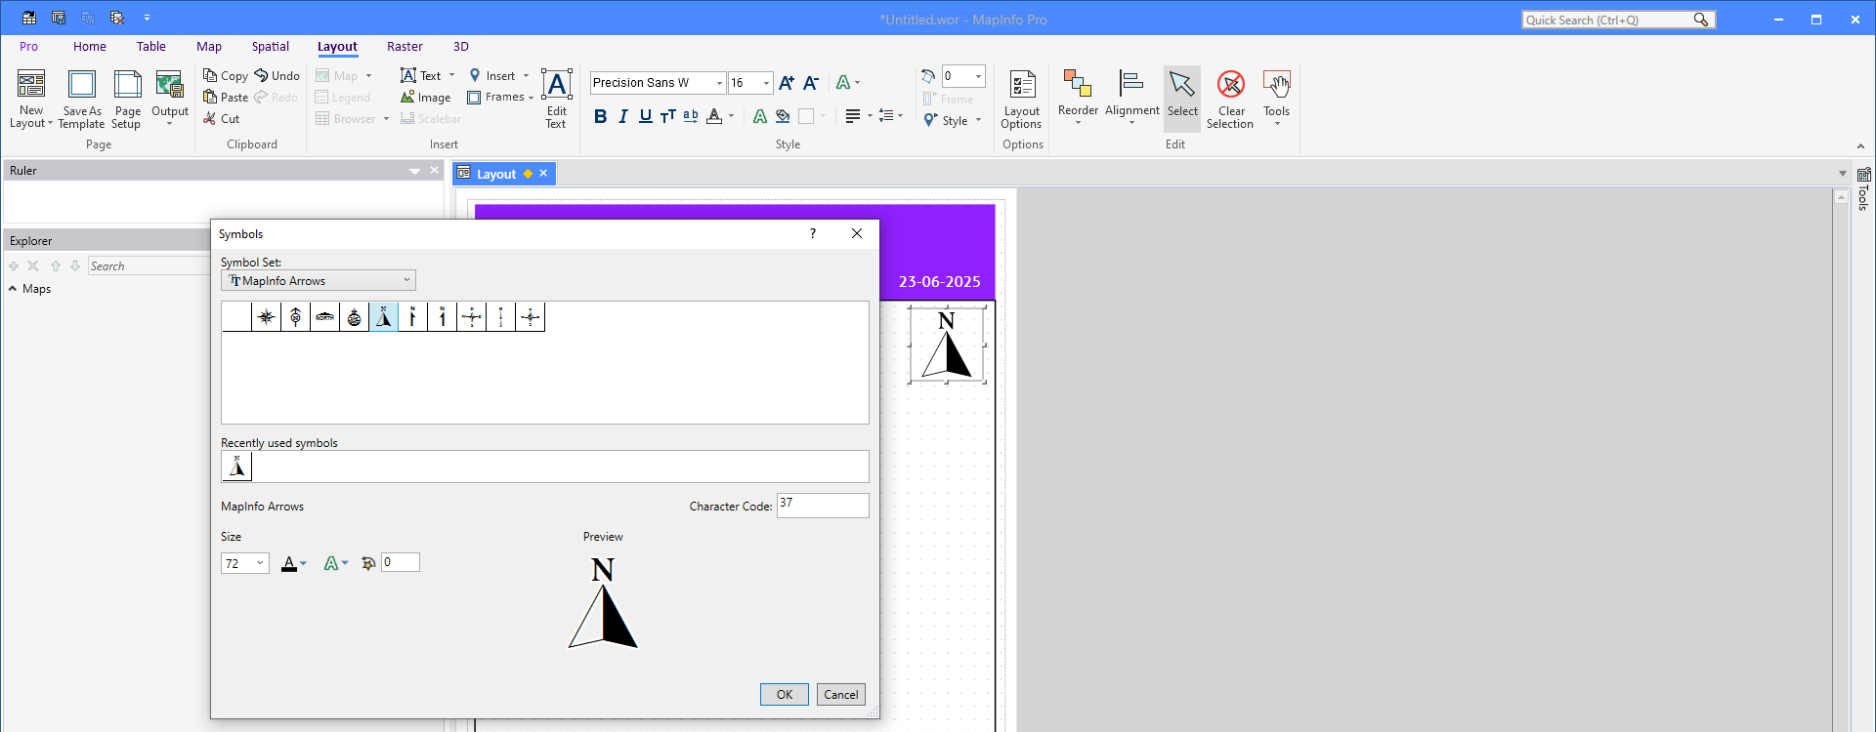Choose the highlighted N triangle arrow symbol
This screenshot has height=732, width=1876.
click(x=384, y=317)
